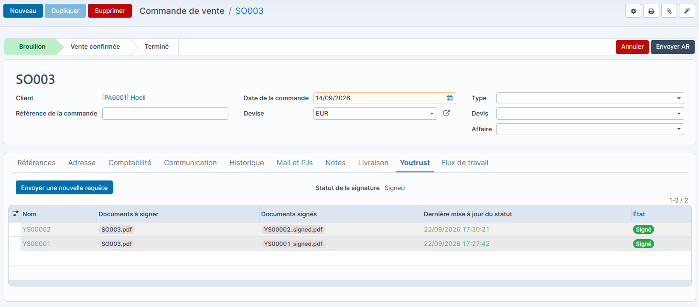Open the paperclip attachments icon
699x307 pixels.
pyautogui.click(x=669, y=11)
